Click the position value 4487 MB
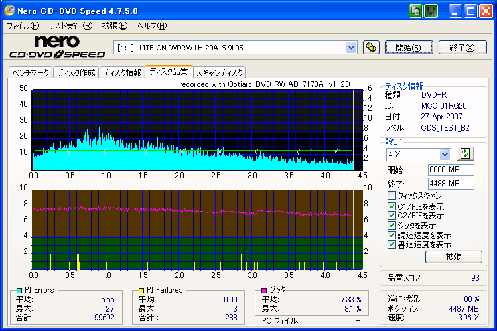Viewport: 497px width, 331px height. tap(464, 309)
